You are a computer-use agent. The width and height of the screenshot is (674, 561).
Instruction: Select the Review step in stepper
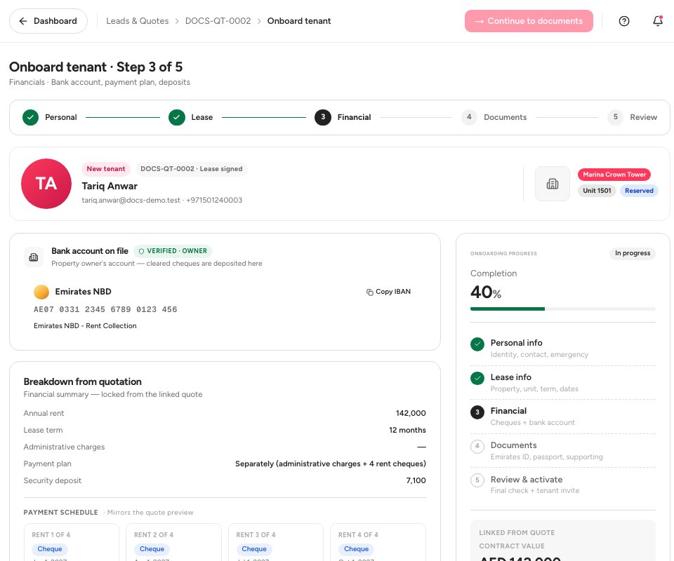pos(633,117)
